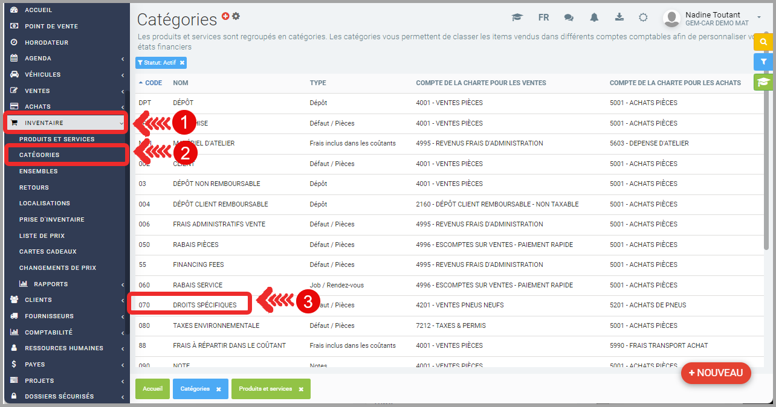Open the graduation cap training icon in header

[517, 18]
